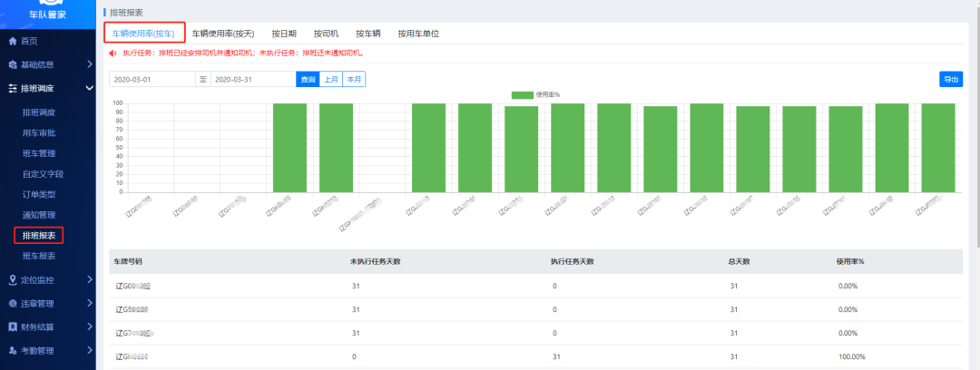This screenshot has width=980, height=370.
Task: Click the 排班调度 menu icon
Action: 12,88
